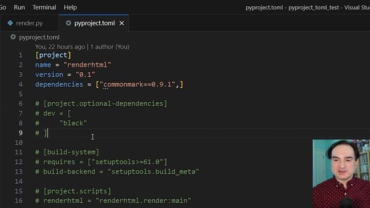Click the 'name' key on line 2
The image size is (370, 208).
click(43, 65)
